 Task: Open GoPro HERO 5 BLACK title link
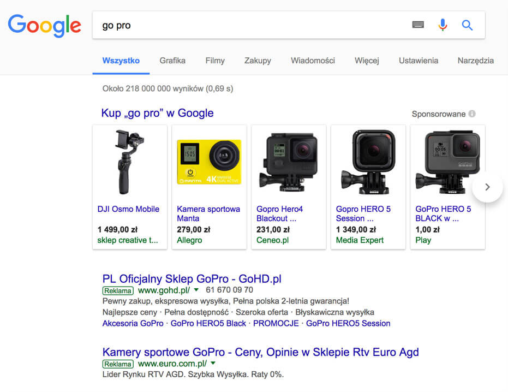[x=443, y=213]
